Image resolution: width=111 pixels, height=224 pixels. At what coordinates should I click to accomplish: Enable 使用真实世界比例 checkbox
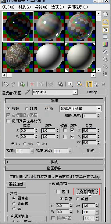coord(9,121)
